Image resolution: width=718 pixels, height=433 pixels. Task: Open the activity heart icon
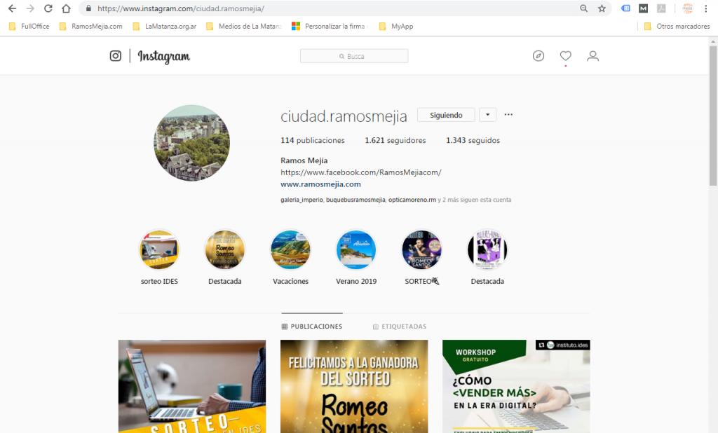(x=566, y=56)
